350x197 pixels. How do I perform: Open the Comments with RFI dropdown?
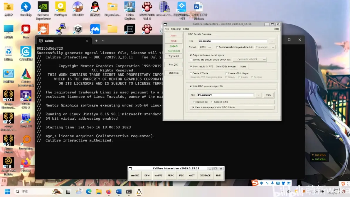click(250, 59)
